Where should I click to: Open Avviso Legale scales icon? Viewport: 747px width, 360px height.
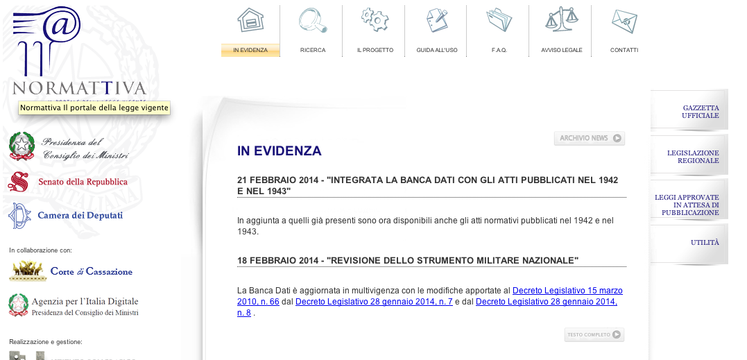coord(561,19)
